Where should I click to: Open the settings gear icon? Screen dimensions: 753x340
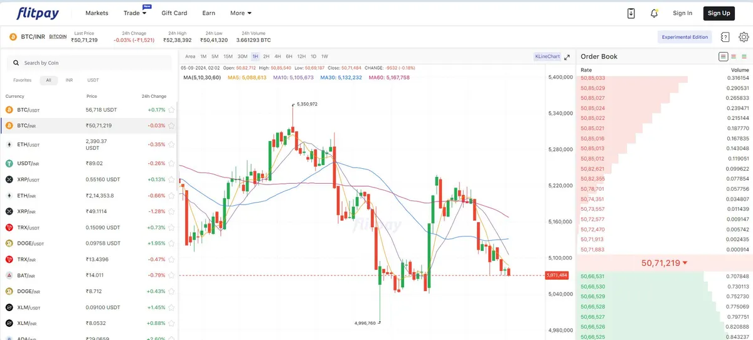pyautogui.click(x=744, y=37)
